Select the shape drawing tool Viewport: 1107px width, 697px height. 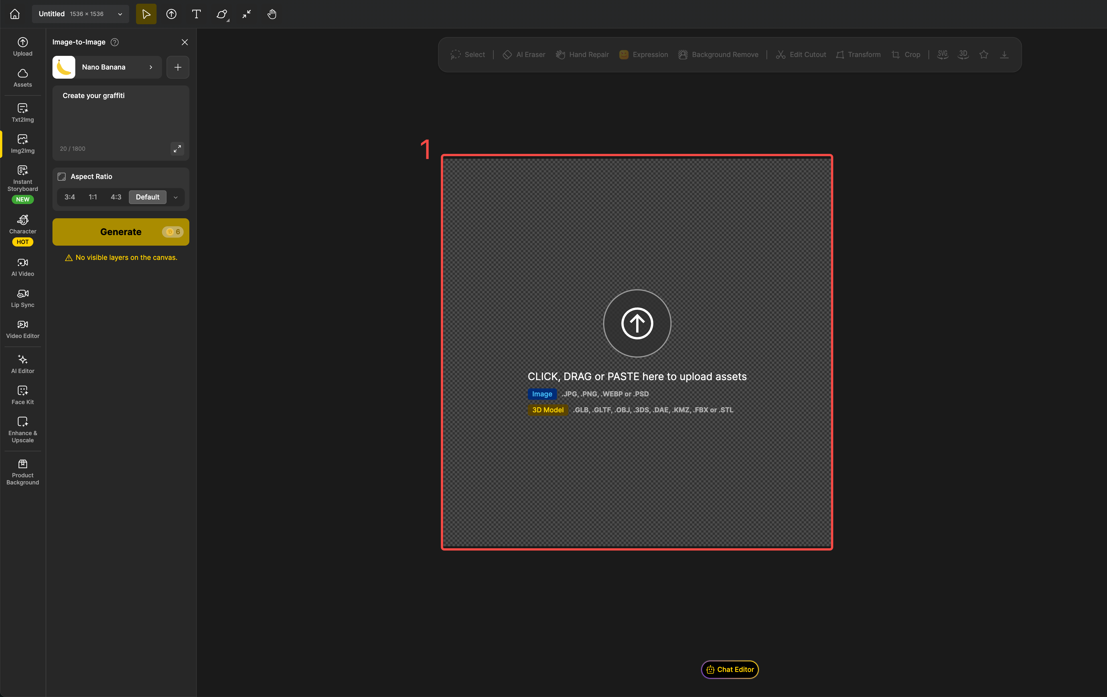coord(222,14)
